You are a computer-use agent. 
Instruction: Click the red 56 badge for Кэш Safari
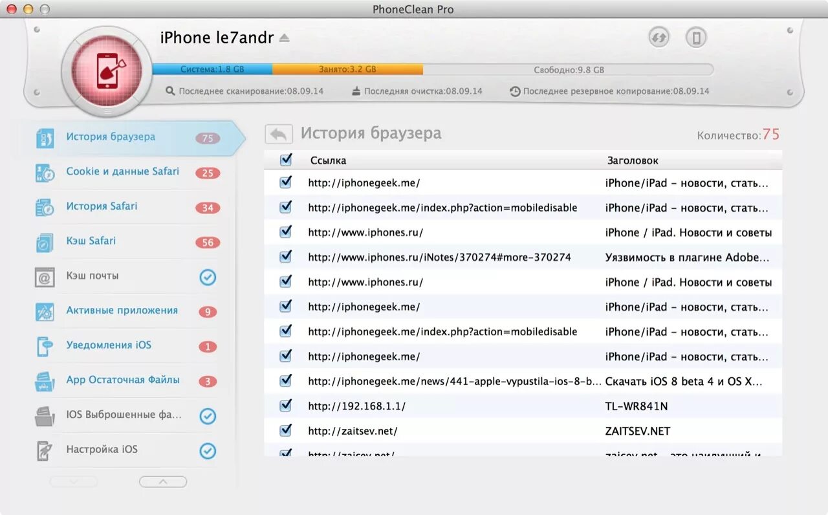(x=208, y=243)
